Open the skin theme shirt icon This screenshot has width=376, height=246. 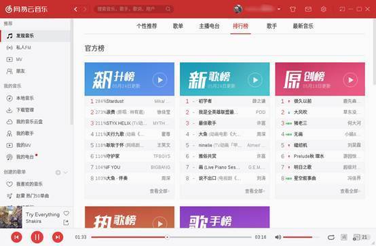pos(293,9)
